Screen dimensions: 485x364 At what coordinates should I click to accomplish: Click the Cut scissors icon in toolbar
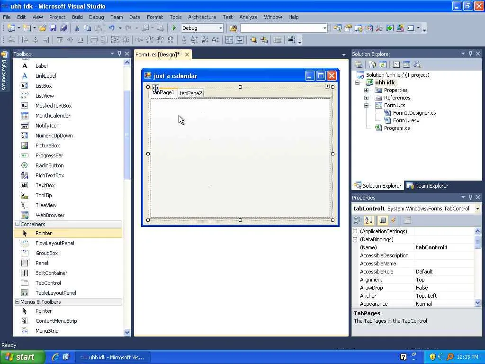[77, 28]
